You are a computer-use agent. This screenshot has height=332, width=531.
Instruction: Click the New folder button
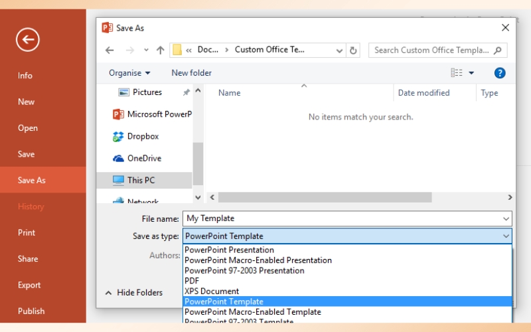click(191, 73)
